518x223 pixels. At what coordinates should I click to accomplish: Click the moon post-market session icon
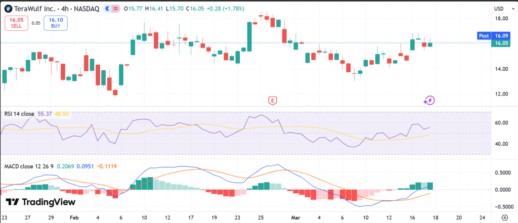[108, 9]
